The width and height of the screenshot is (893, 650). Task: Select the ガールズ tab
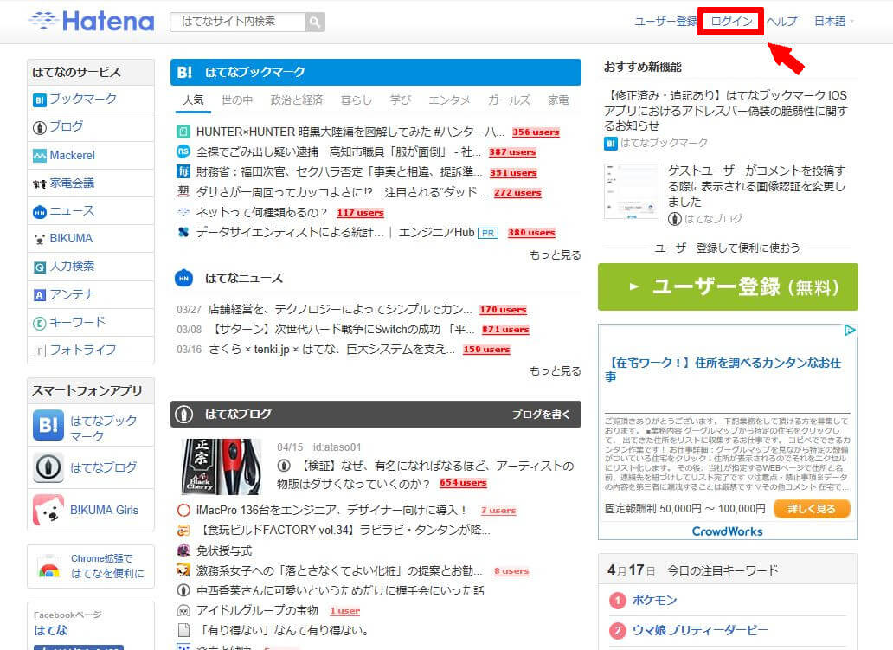coord(509,100)
